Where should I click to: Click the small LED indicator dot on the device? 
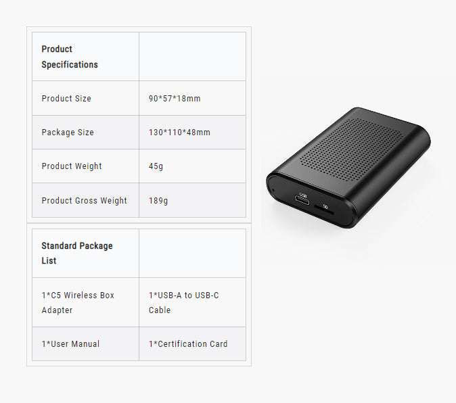(273, 190)
